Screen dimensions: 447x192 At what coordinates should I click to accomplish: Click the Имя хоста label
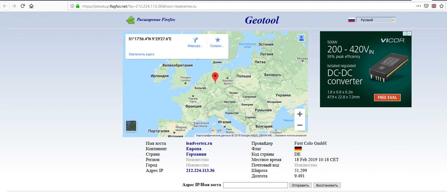coord(156,143)
